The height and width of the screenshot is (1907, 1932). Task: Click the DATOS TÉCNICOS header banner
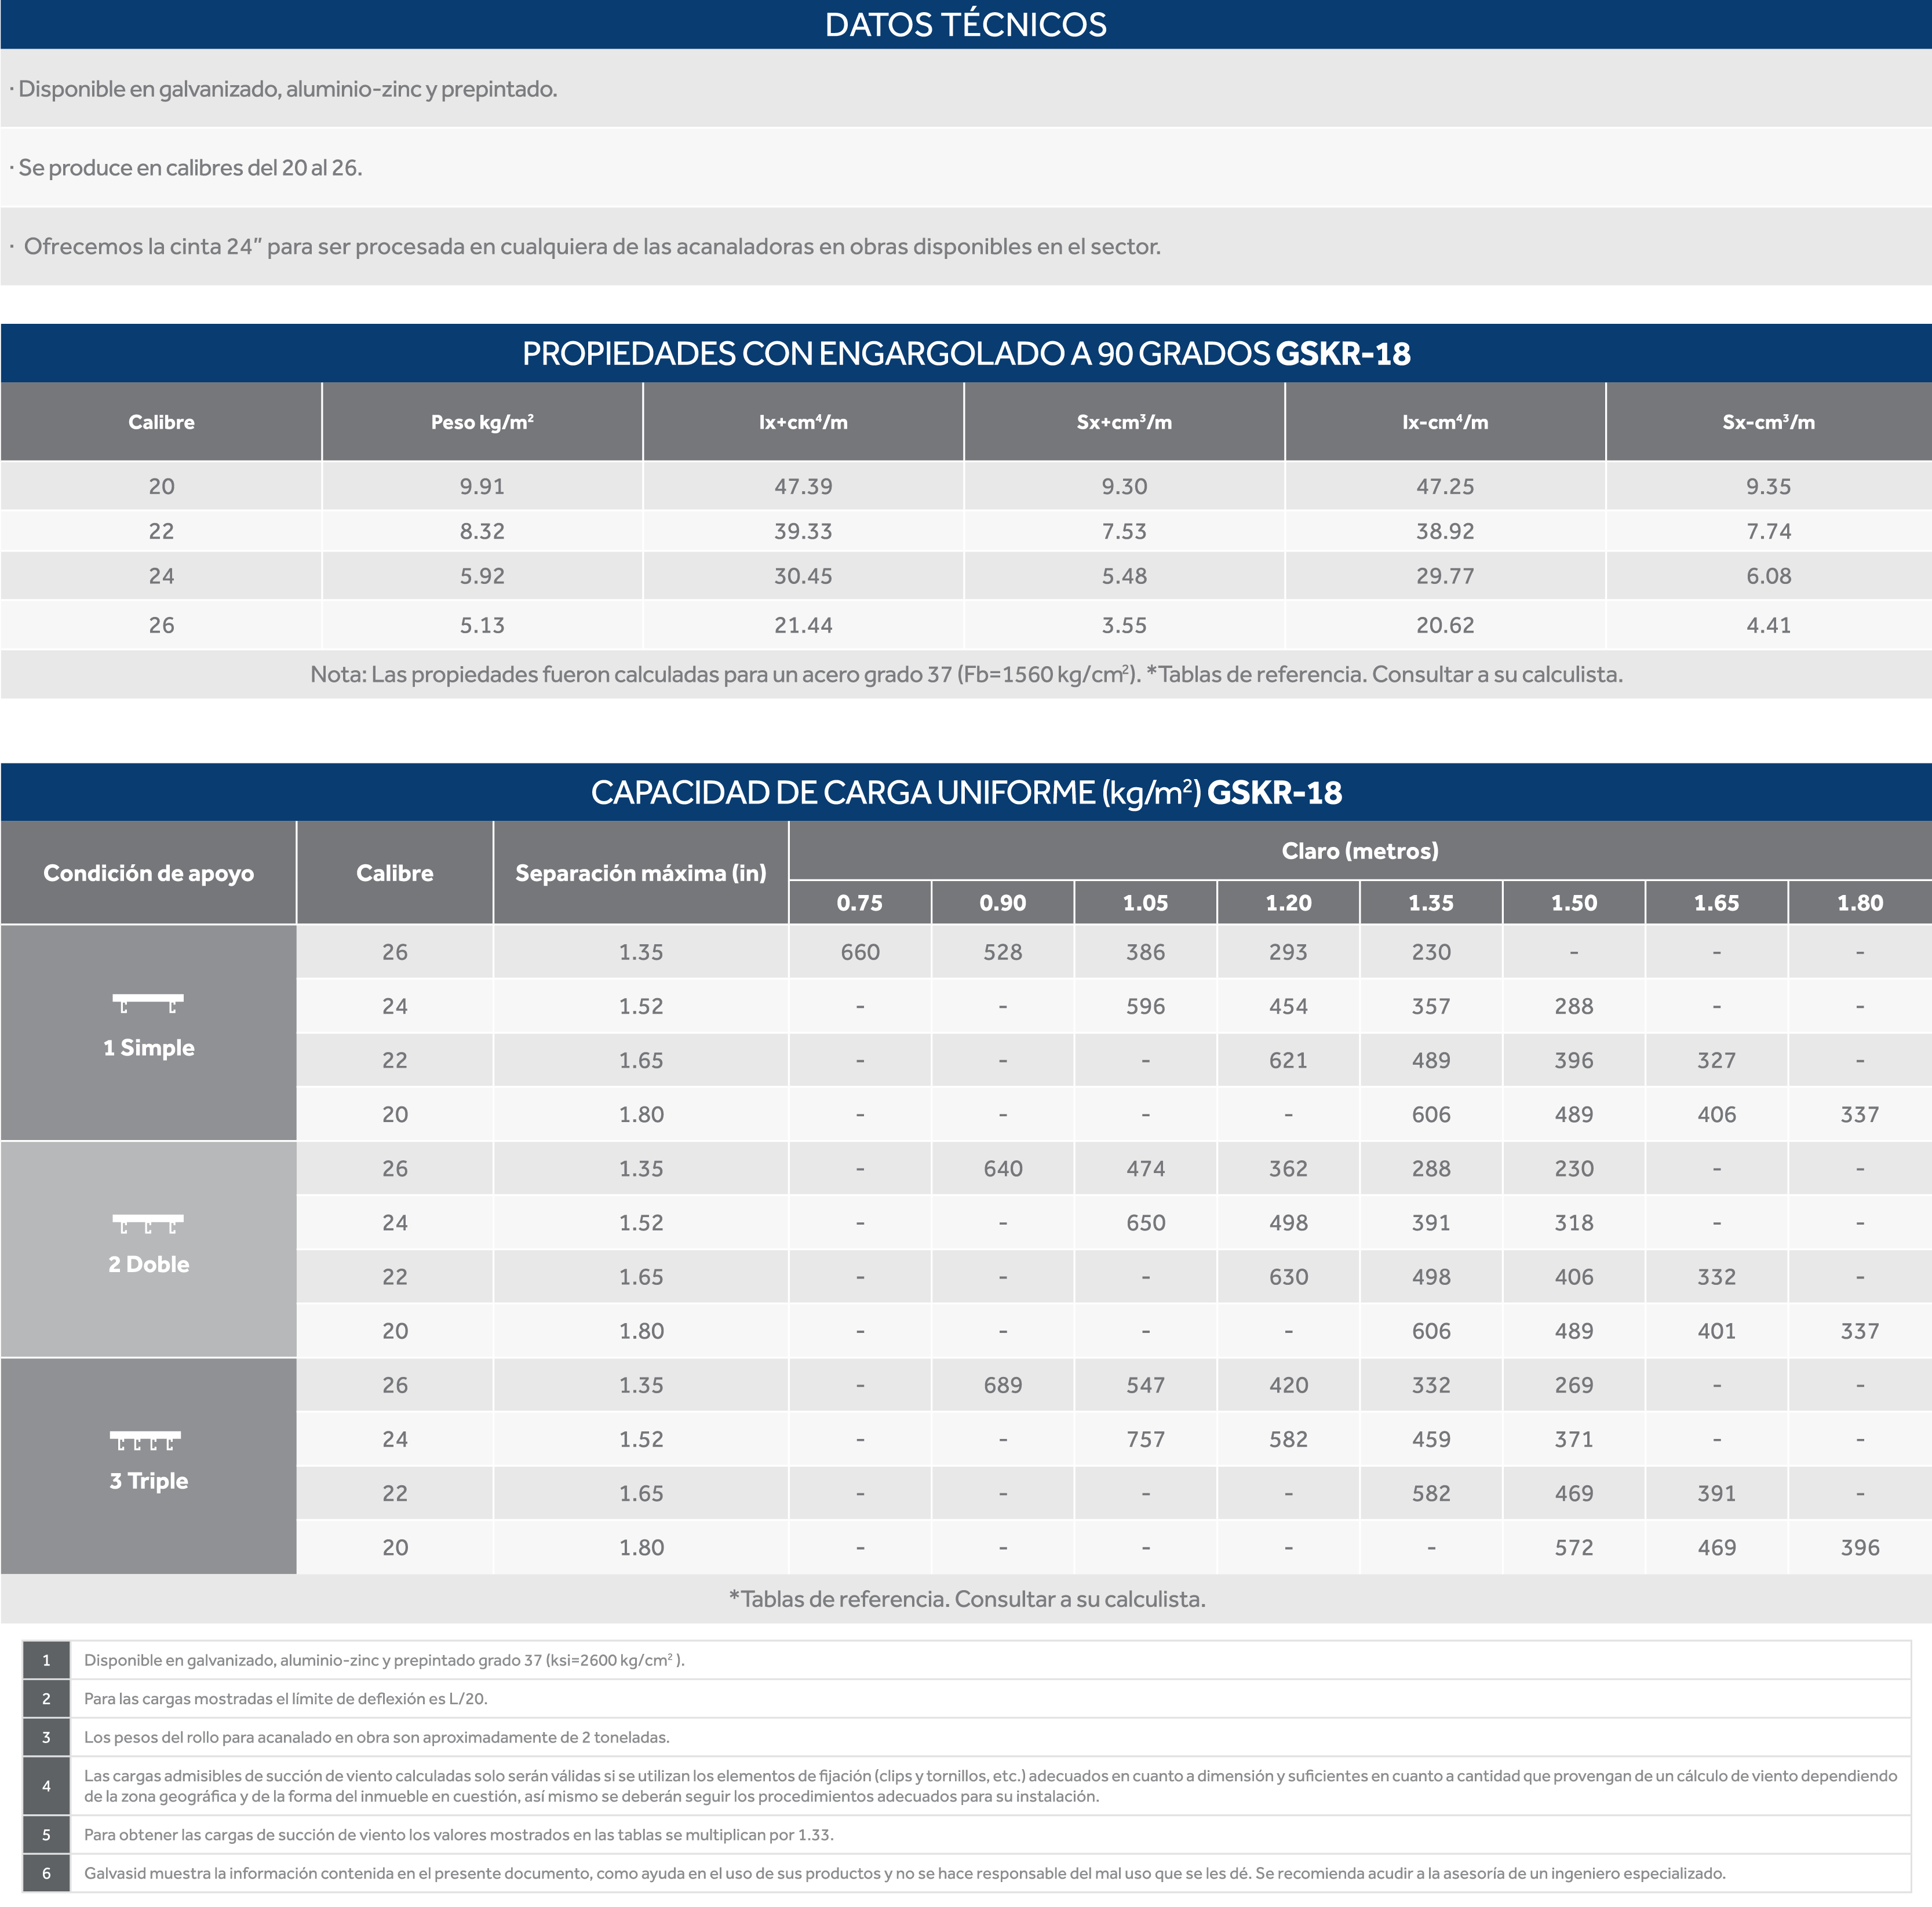point(966,25)
